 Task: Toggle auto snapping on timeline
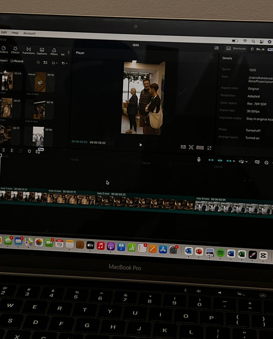pos(220,161)
